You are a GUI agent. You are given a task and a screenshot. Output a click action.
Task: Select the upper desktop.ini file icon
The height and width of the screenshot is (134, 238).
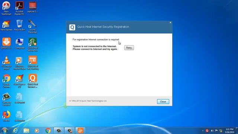pos(19,98)
